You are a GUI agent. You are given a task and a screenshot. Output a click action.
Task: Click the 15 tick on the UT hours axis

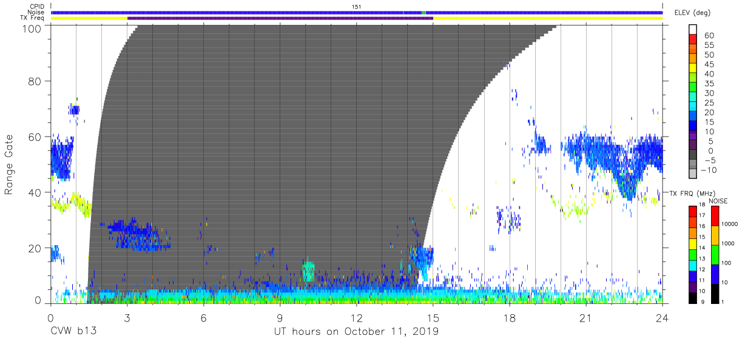click(433, 317)
